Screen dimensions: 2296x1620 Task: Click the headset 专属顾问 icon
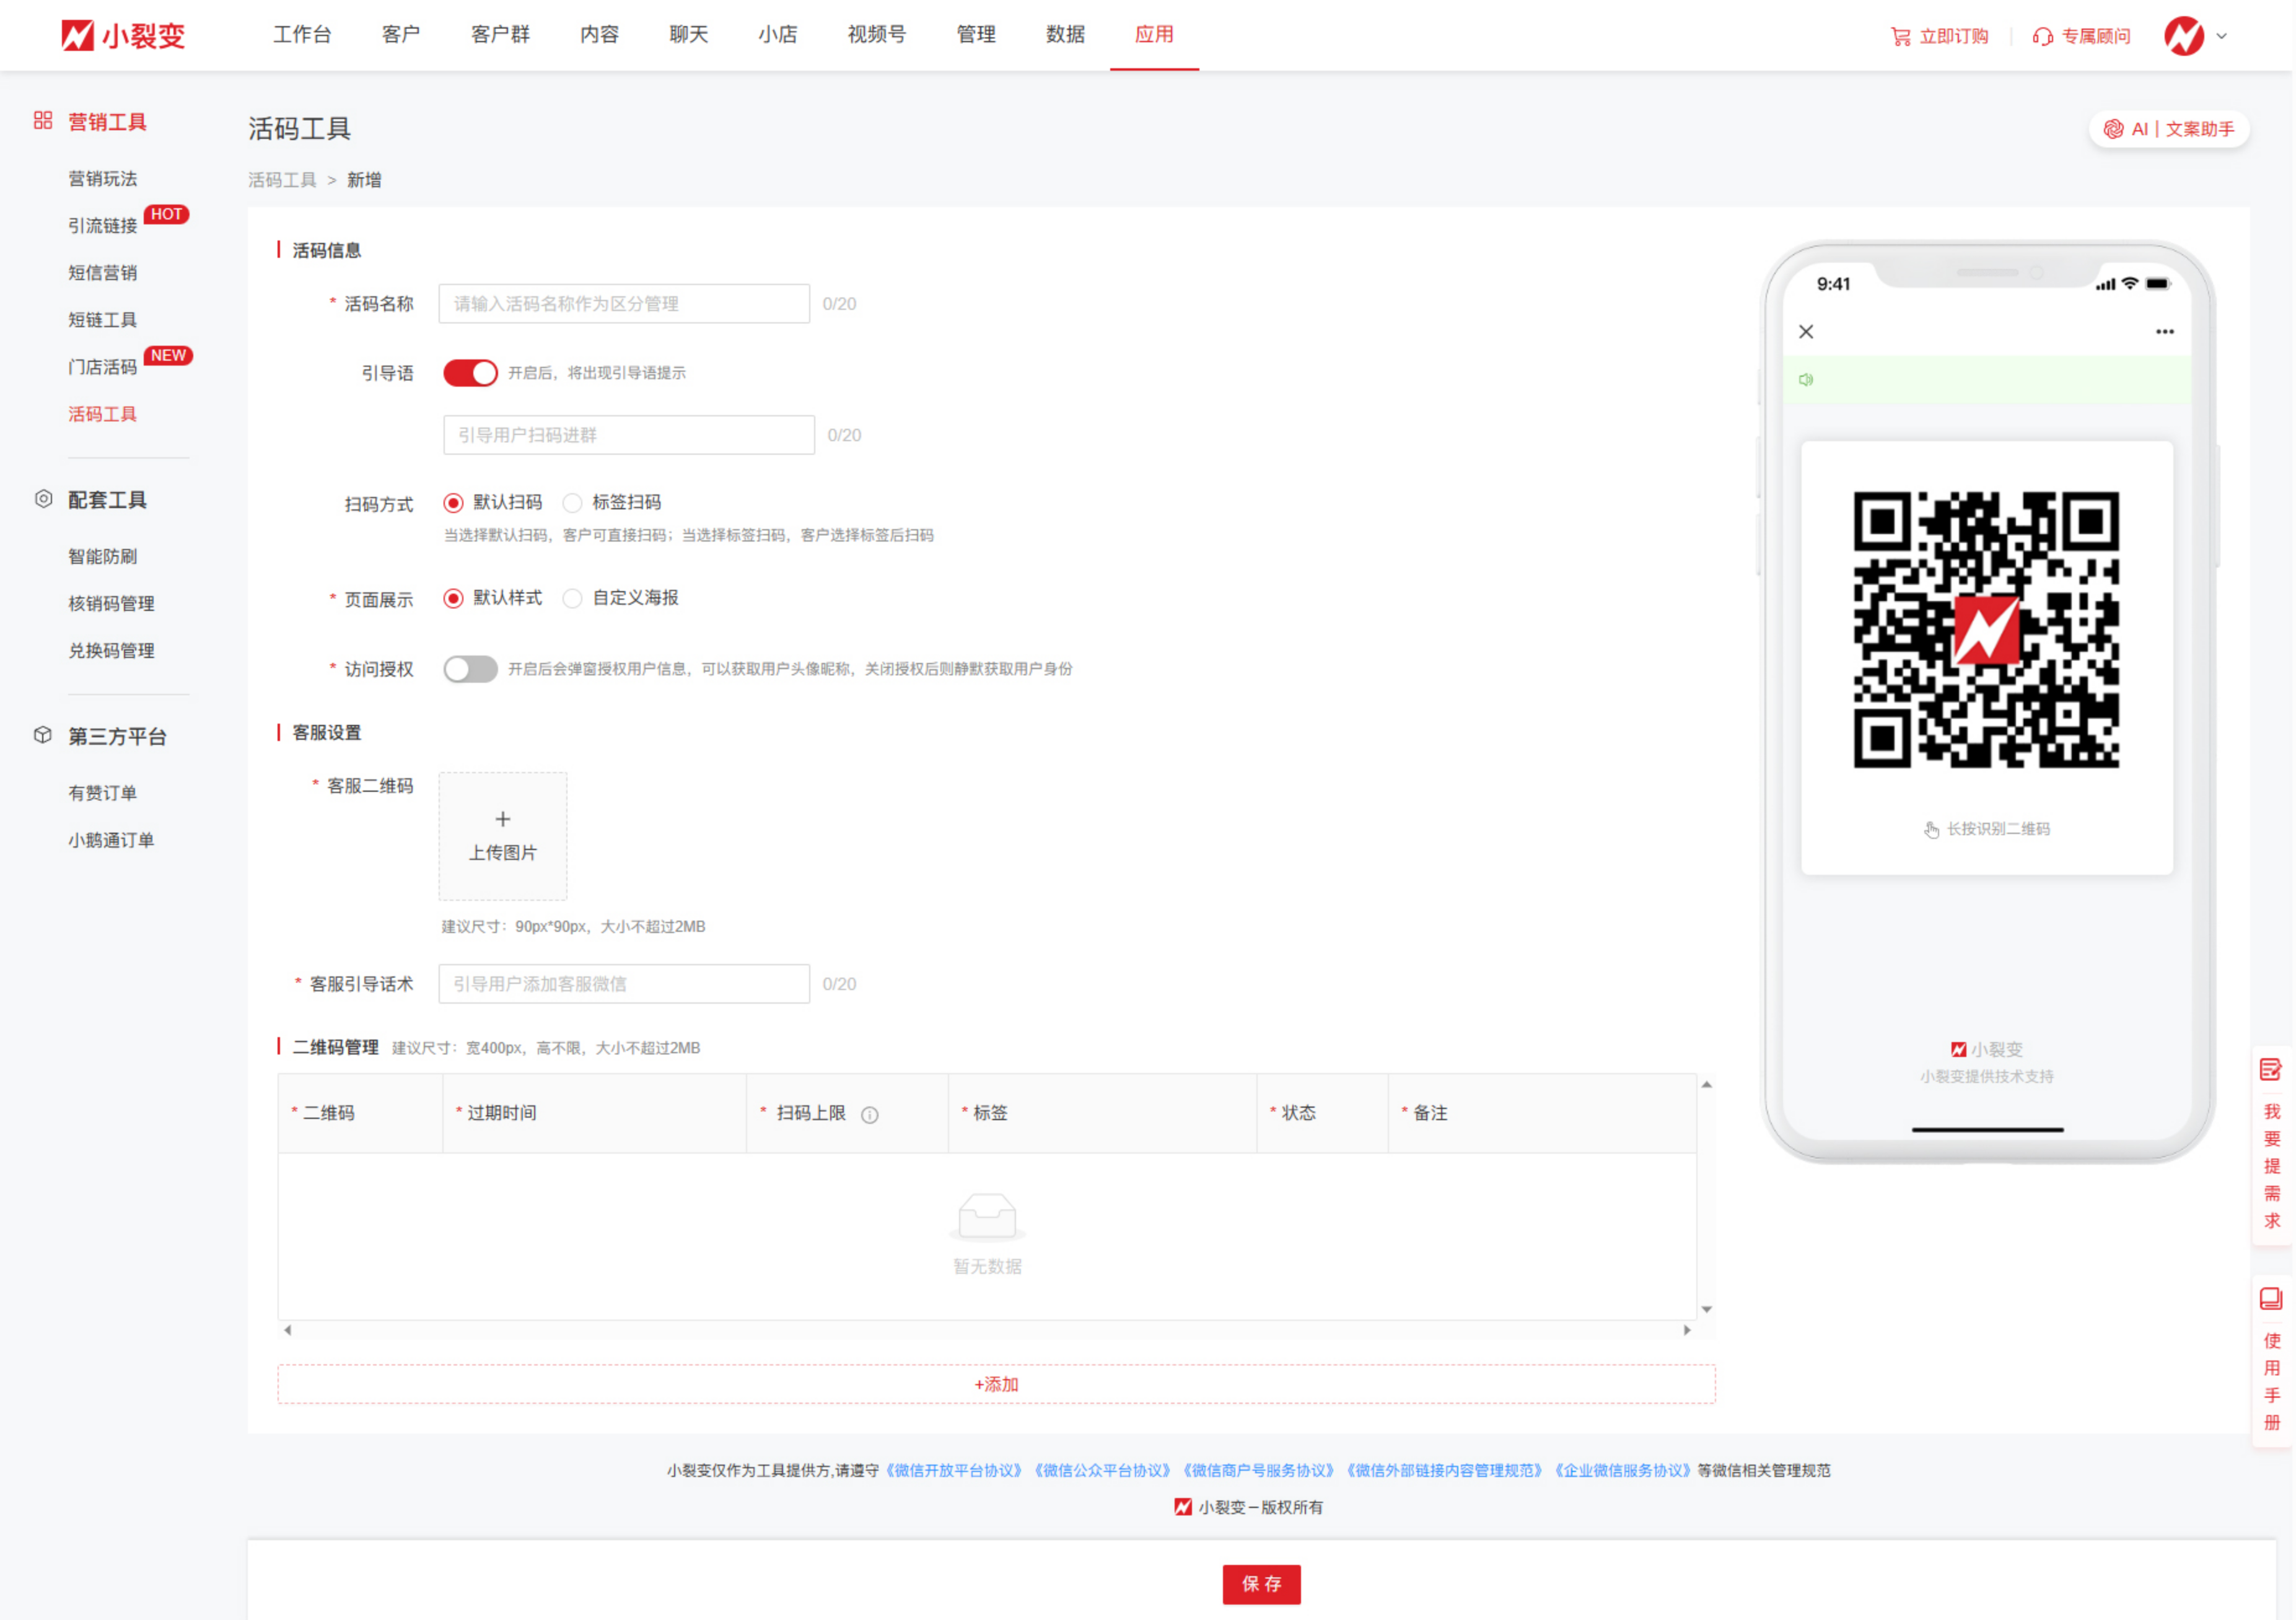[x=2042, y=37]
